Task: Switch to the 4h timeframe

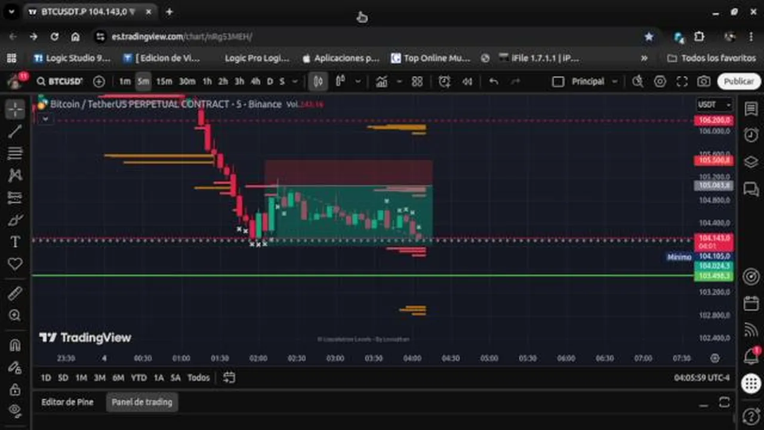Action: (x=255, y=81)
